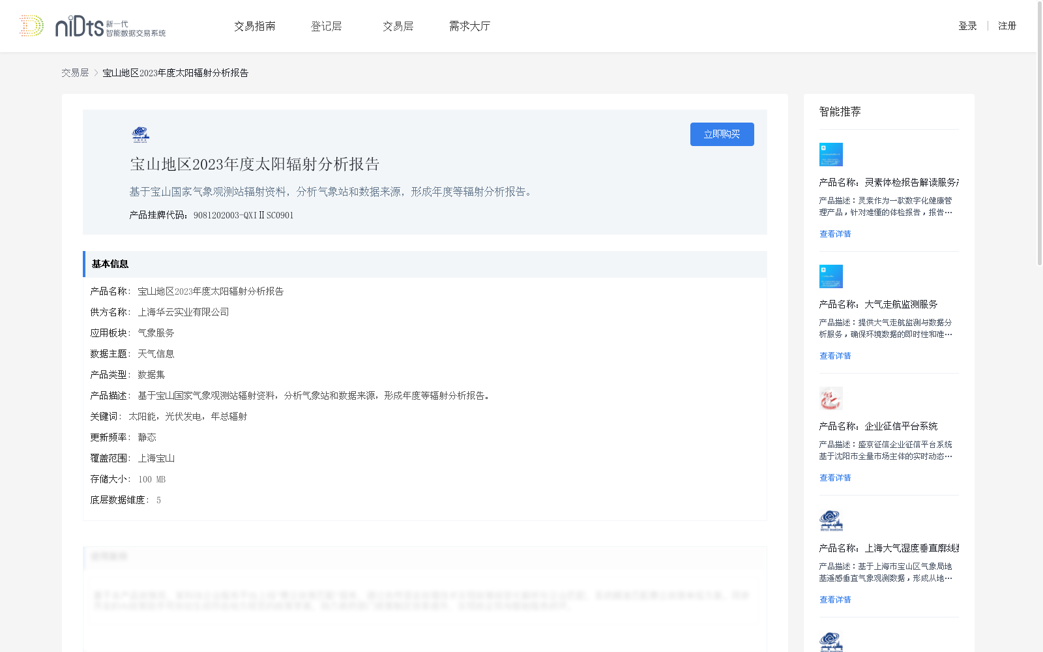Click the blue product summary under the title

click(332, 192)
